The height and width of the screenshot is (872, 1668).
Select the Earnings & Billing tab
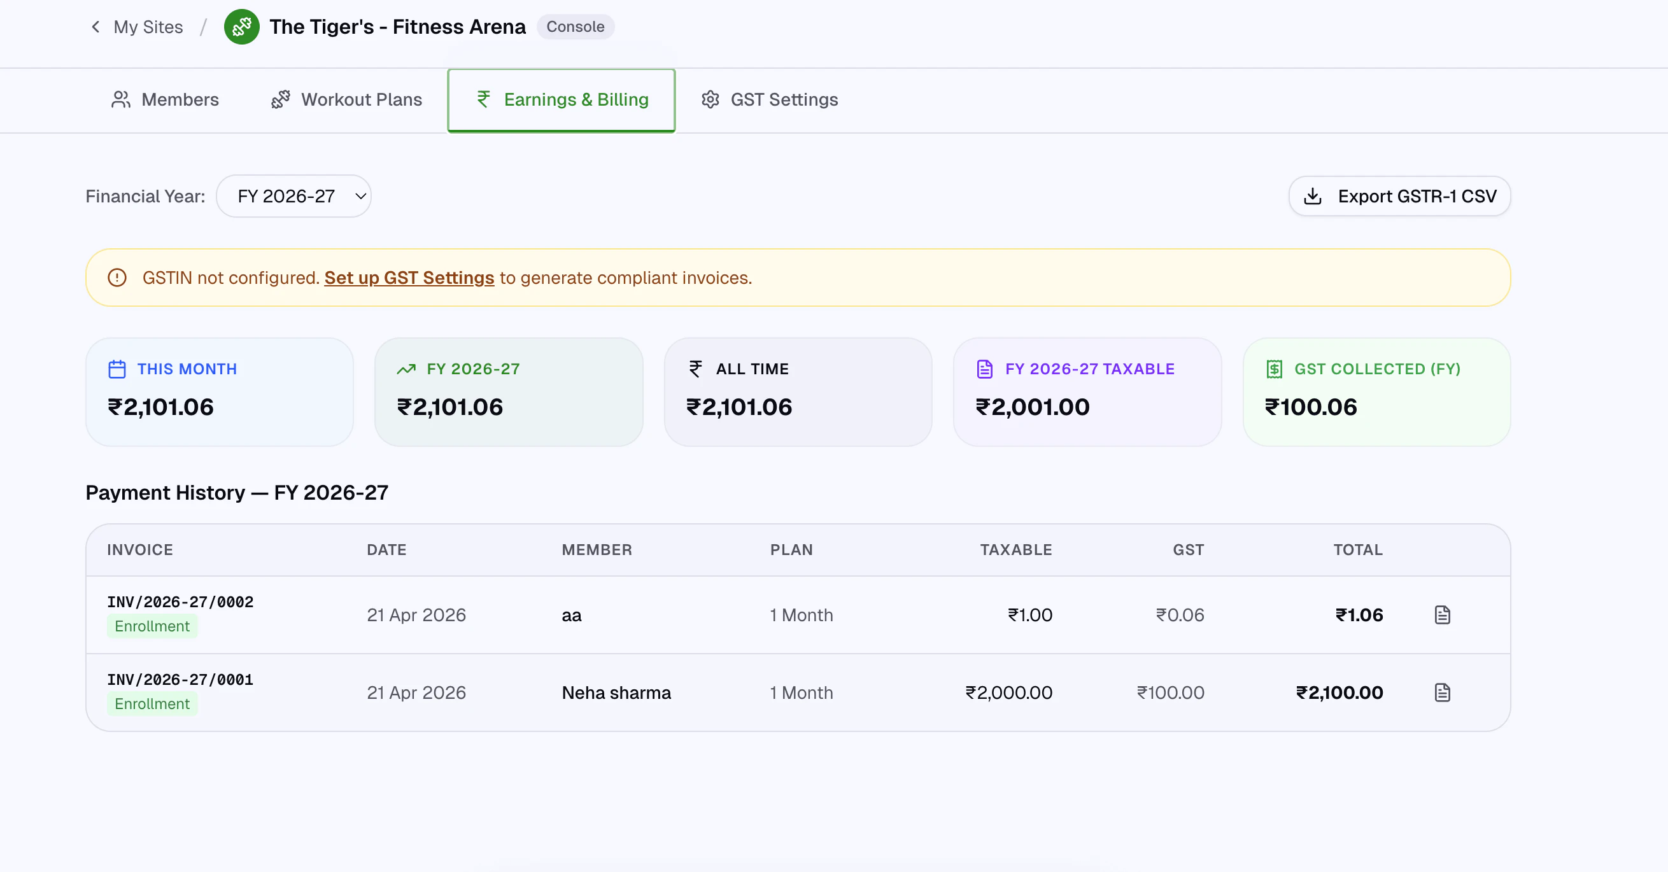pyautogui.click(x=562, y=100)
